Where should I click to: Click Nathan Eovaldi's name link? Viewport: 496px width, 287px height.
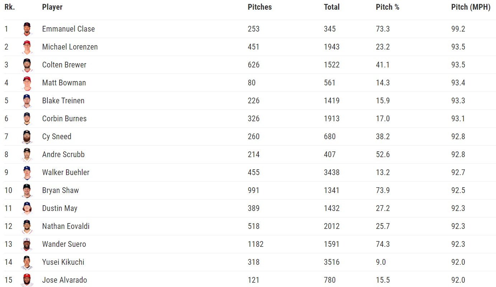66,226
